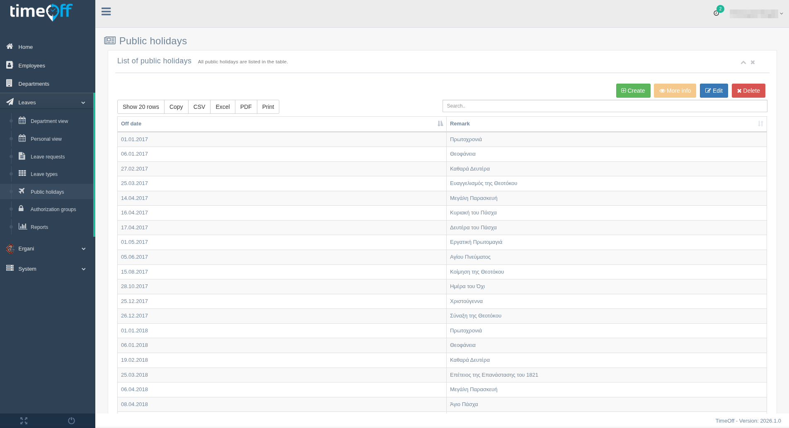Click the red Delete button
Viewport: 789px width, 428px height.
tap(748, 90)
